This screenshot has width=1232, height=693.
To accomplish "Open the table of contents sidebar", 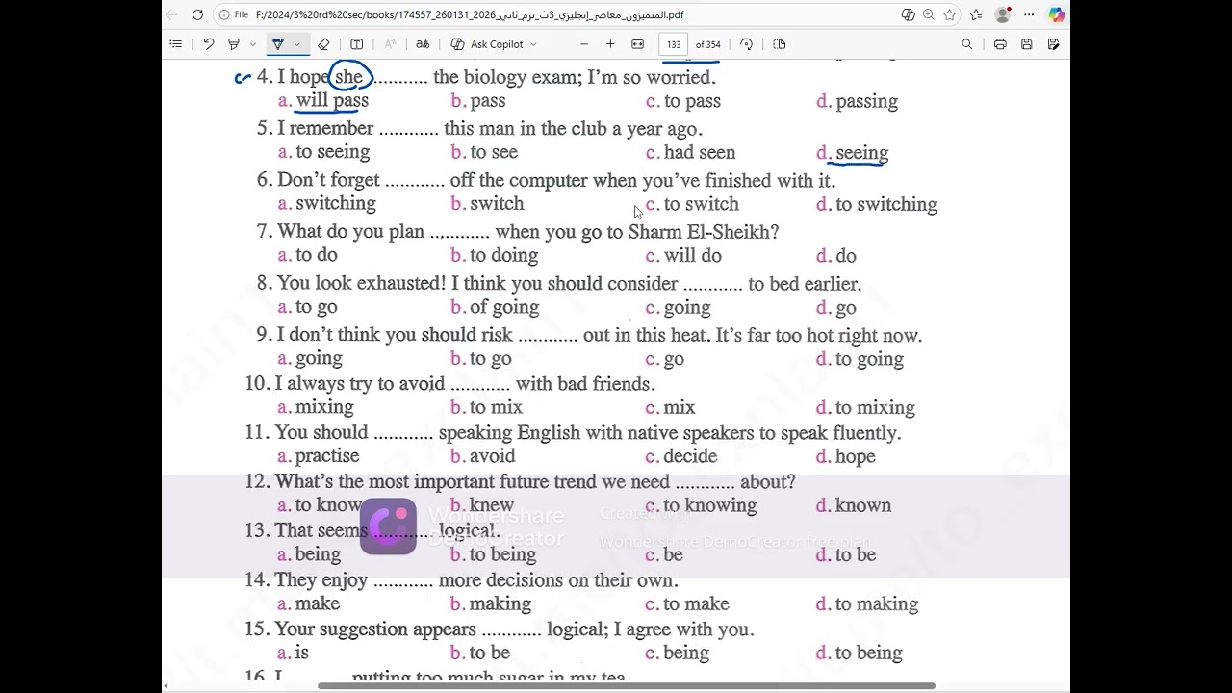I will pyautogui.click(x=175, y=44).
